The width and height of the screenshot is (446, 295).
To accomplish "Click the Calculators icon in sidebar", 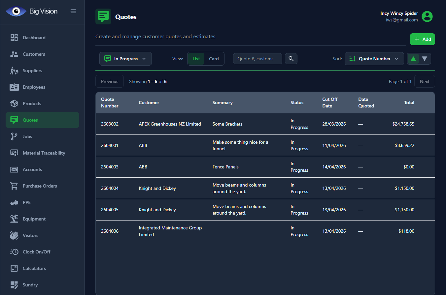I will tap(14, 268).
